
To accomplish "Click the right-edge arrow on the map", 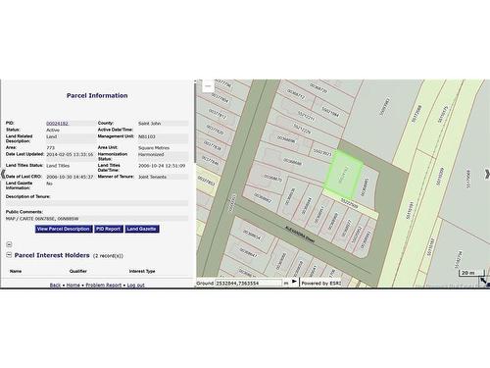I will pyautogui.click(x=487, y=175).
